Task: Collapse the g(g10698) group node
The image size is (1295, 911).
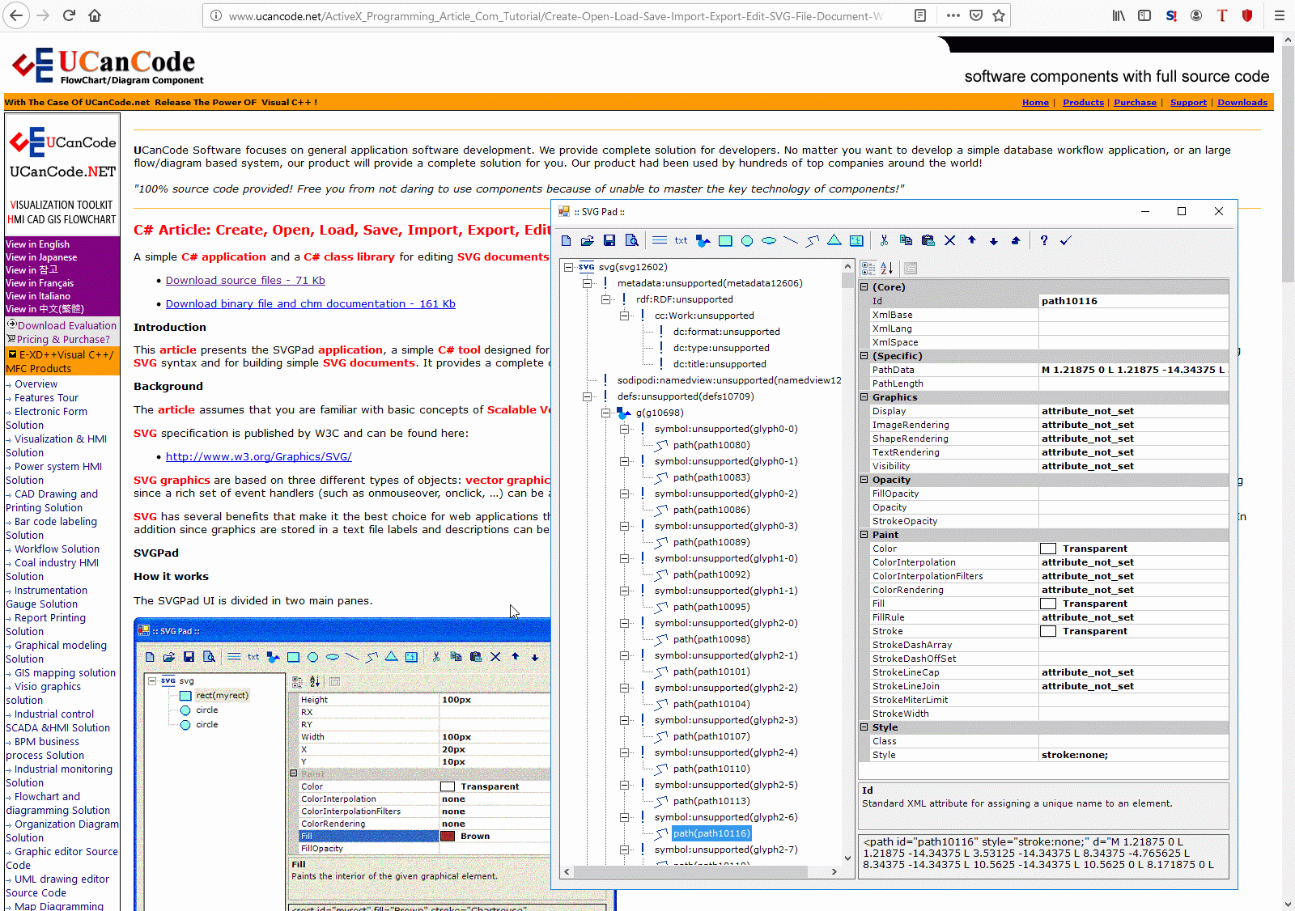Action: tap(606, 413)
